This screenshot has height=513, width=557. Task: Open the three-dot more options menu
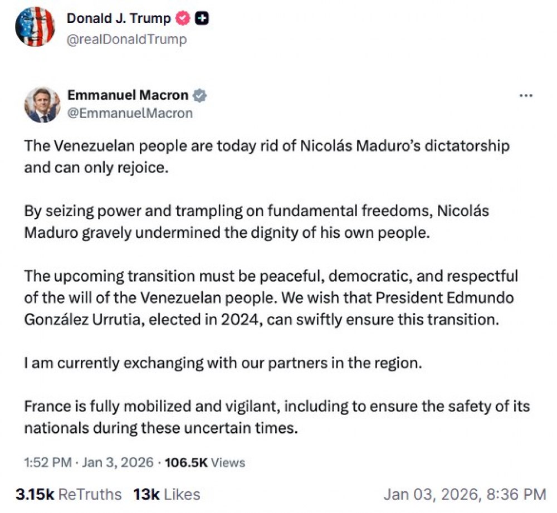click(526, 96)
